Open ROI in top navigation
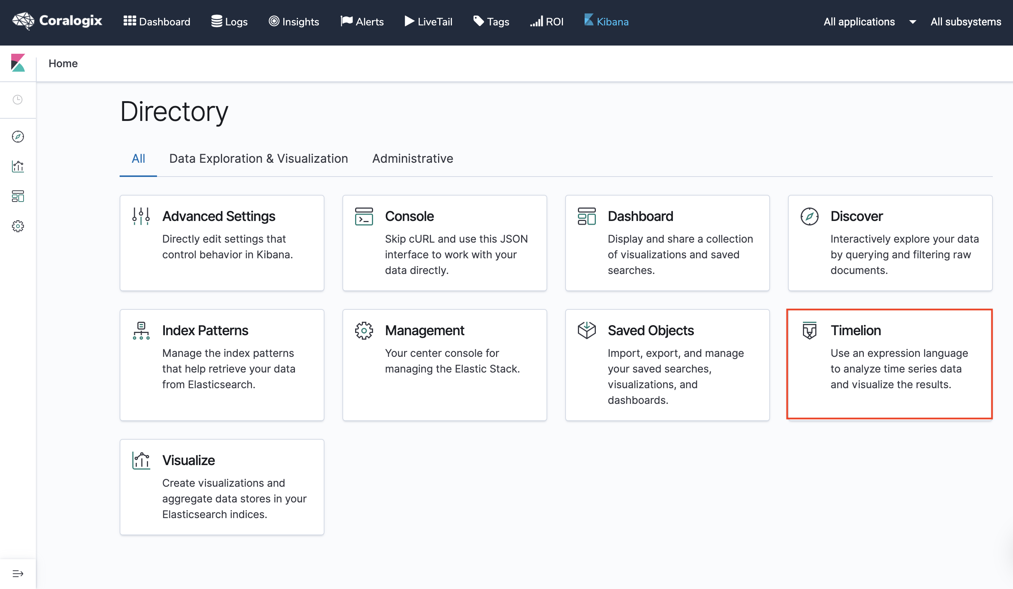The width and height of the screenshot is (1013, 589). (547, 21)
